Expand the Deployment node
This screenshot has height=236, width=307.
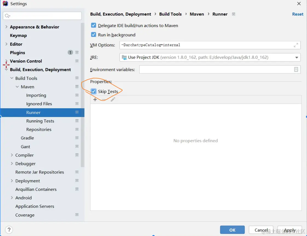click(x=12, y=180)
